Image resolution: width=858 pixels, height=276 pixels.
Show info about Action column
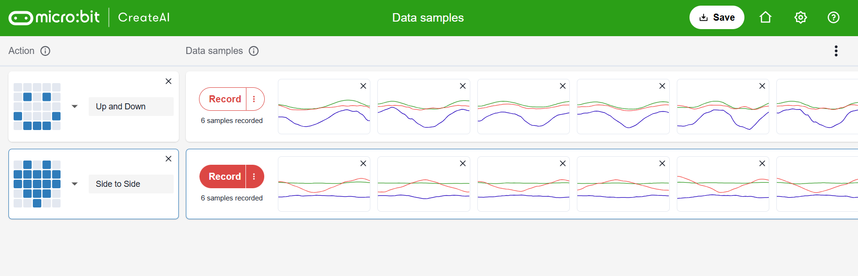(x=46, y=51)
